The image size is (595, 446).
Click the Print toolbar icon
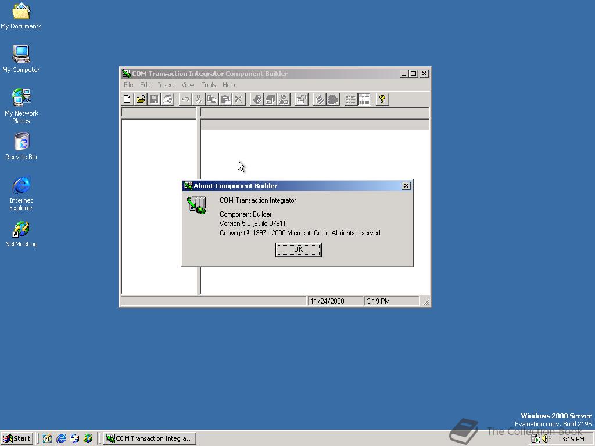tap(167, 99)
